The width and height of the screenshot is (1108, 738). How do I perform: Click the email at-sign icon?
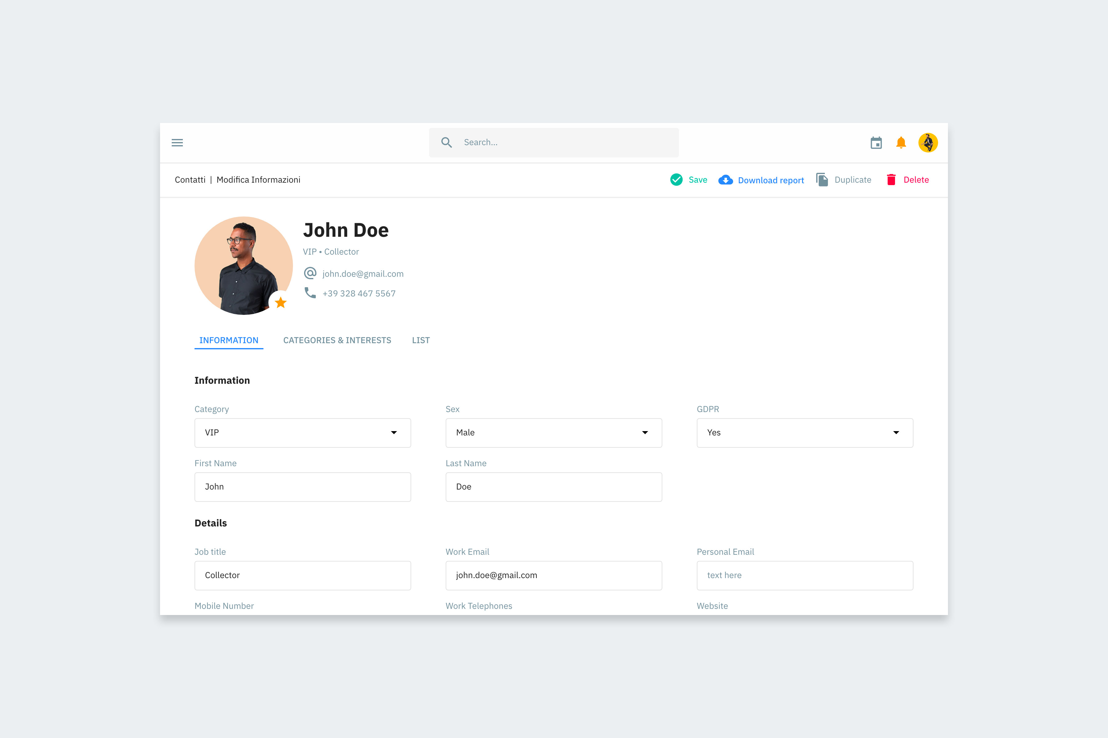click(310, 273)
